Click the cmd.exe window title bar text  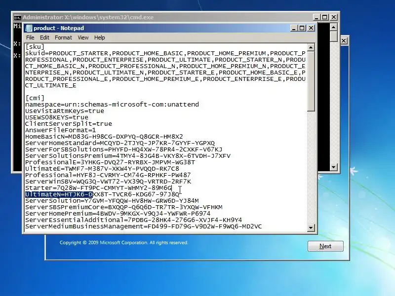click(x=88, y=17)
